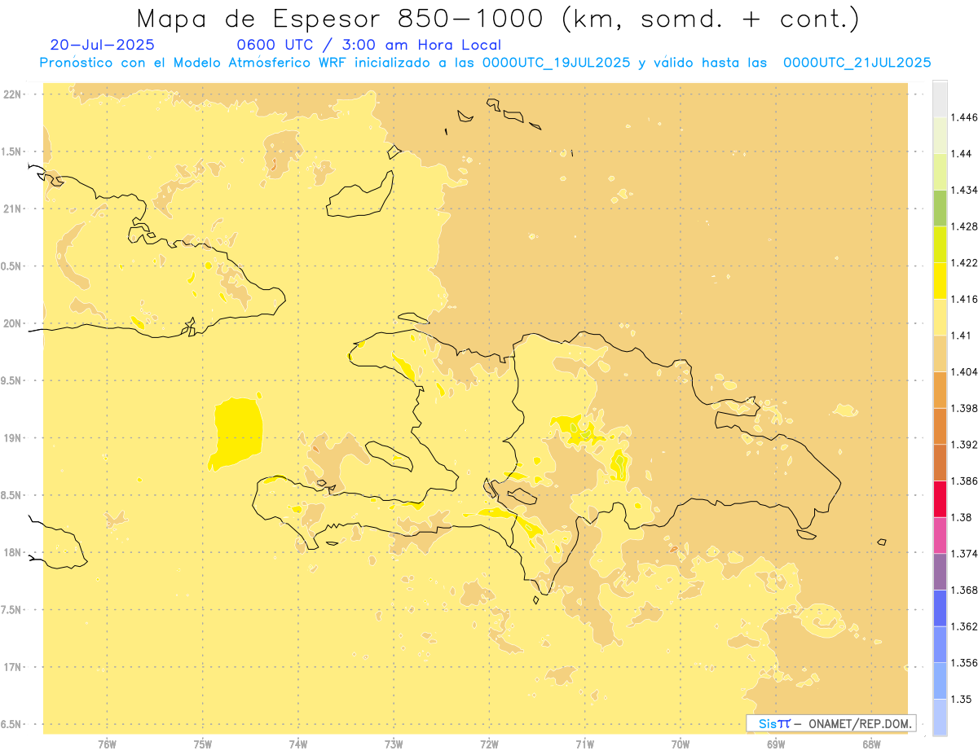
Task: Pick the orange colorbar segment between 1.398 and 1.404
Action: [x=940, y=389]
